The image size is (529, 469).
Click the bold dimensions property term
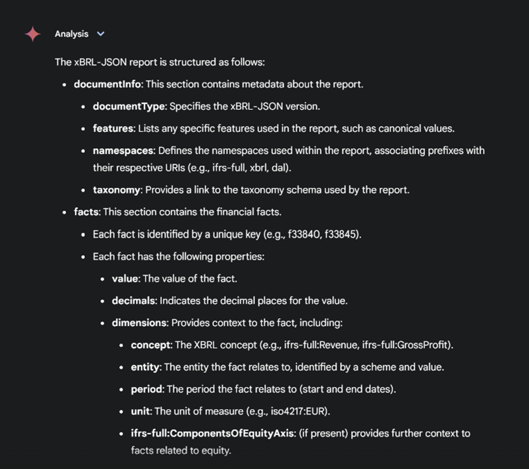pyautogui.click(x=138, y=323)
